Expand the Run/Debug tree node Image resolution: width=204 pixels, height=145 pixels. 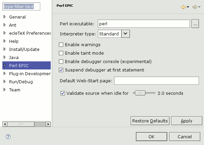point(4,82)
